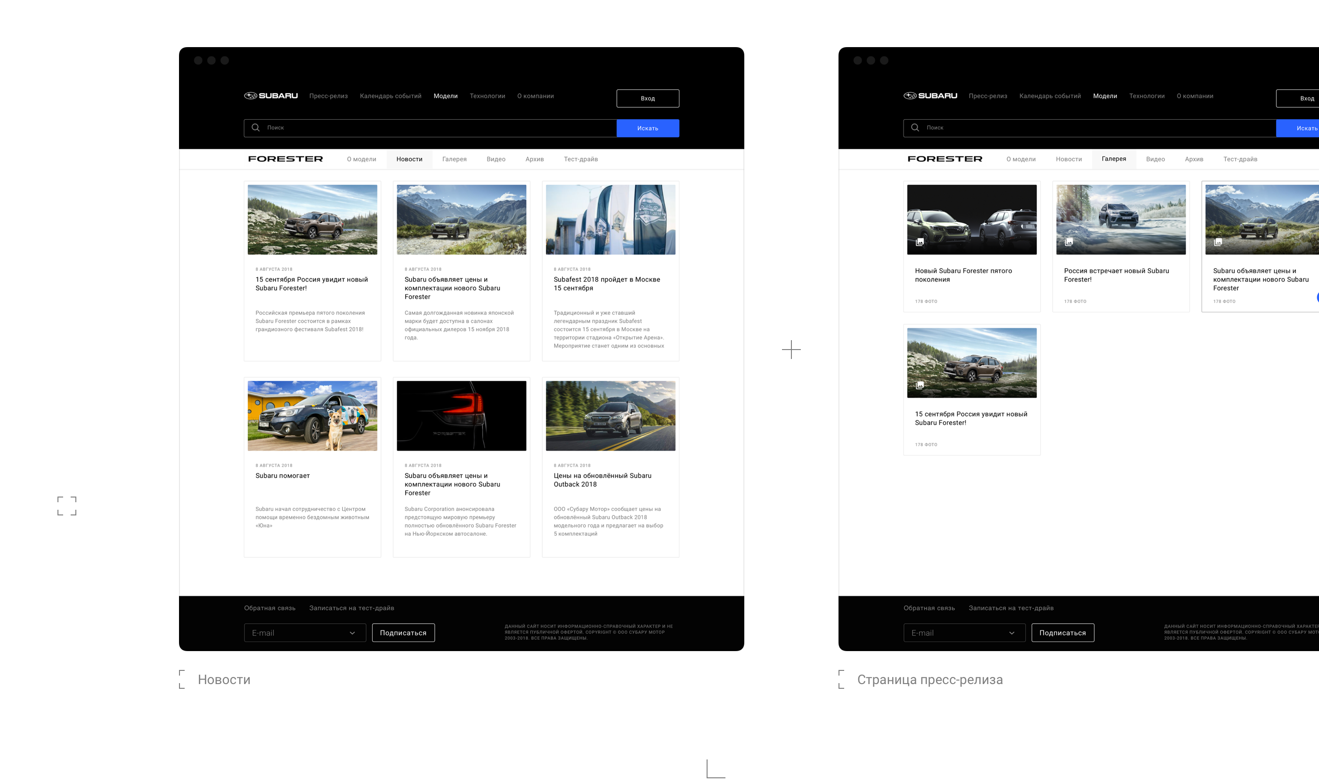Open Календарь событий in the press-release window
1319x783 pixels.
click(x=1050, y=96)
